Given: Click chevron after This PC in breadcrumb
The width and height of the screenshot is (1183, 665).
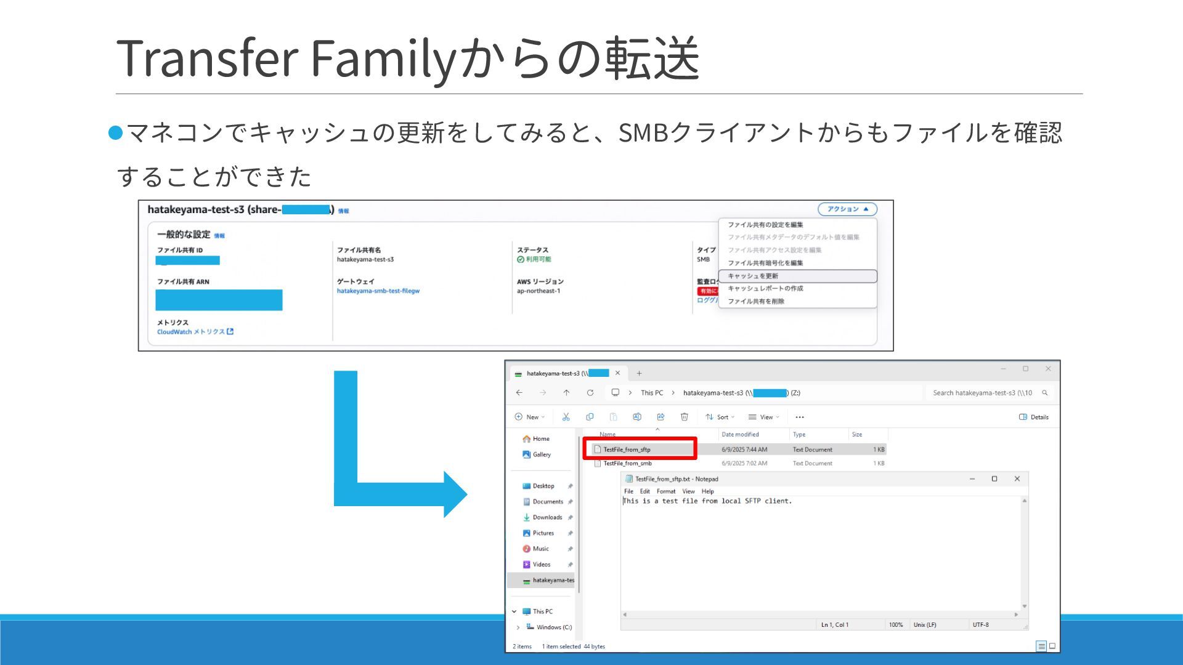Looking at the screenshot, I should coord(673,393).
